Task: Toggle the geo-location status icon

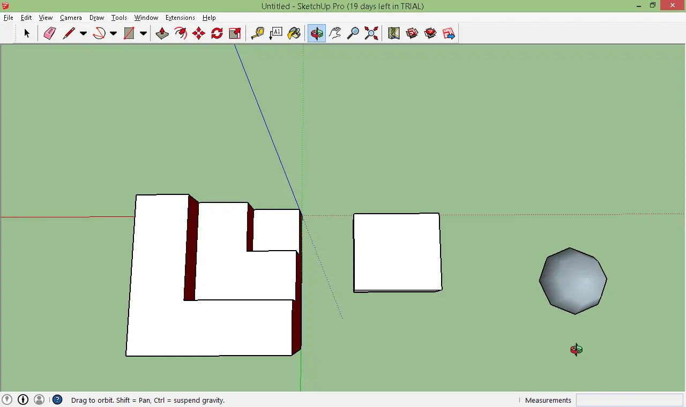Action: click(x=7, y=400)
